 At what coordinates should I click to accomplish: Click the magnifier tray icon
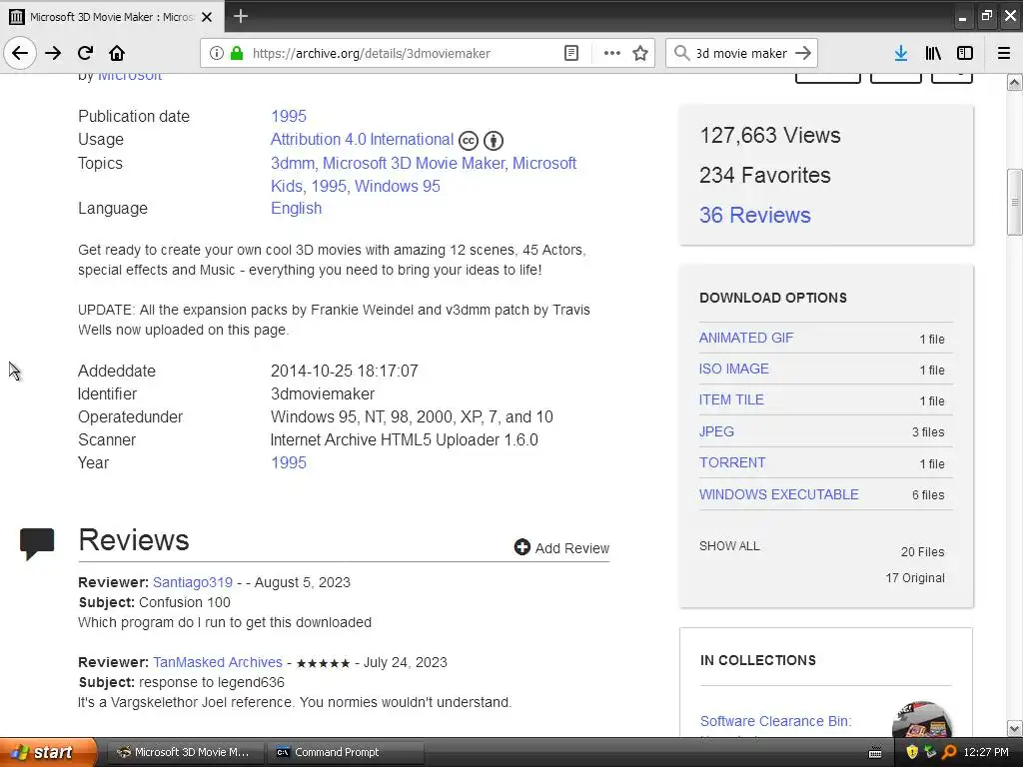coord(949,752)
